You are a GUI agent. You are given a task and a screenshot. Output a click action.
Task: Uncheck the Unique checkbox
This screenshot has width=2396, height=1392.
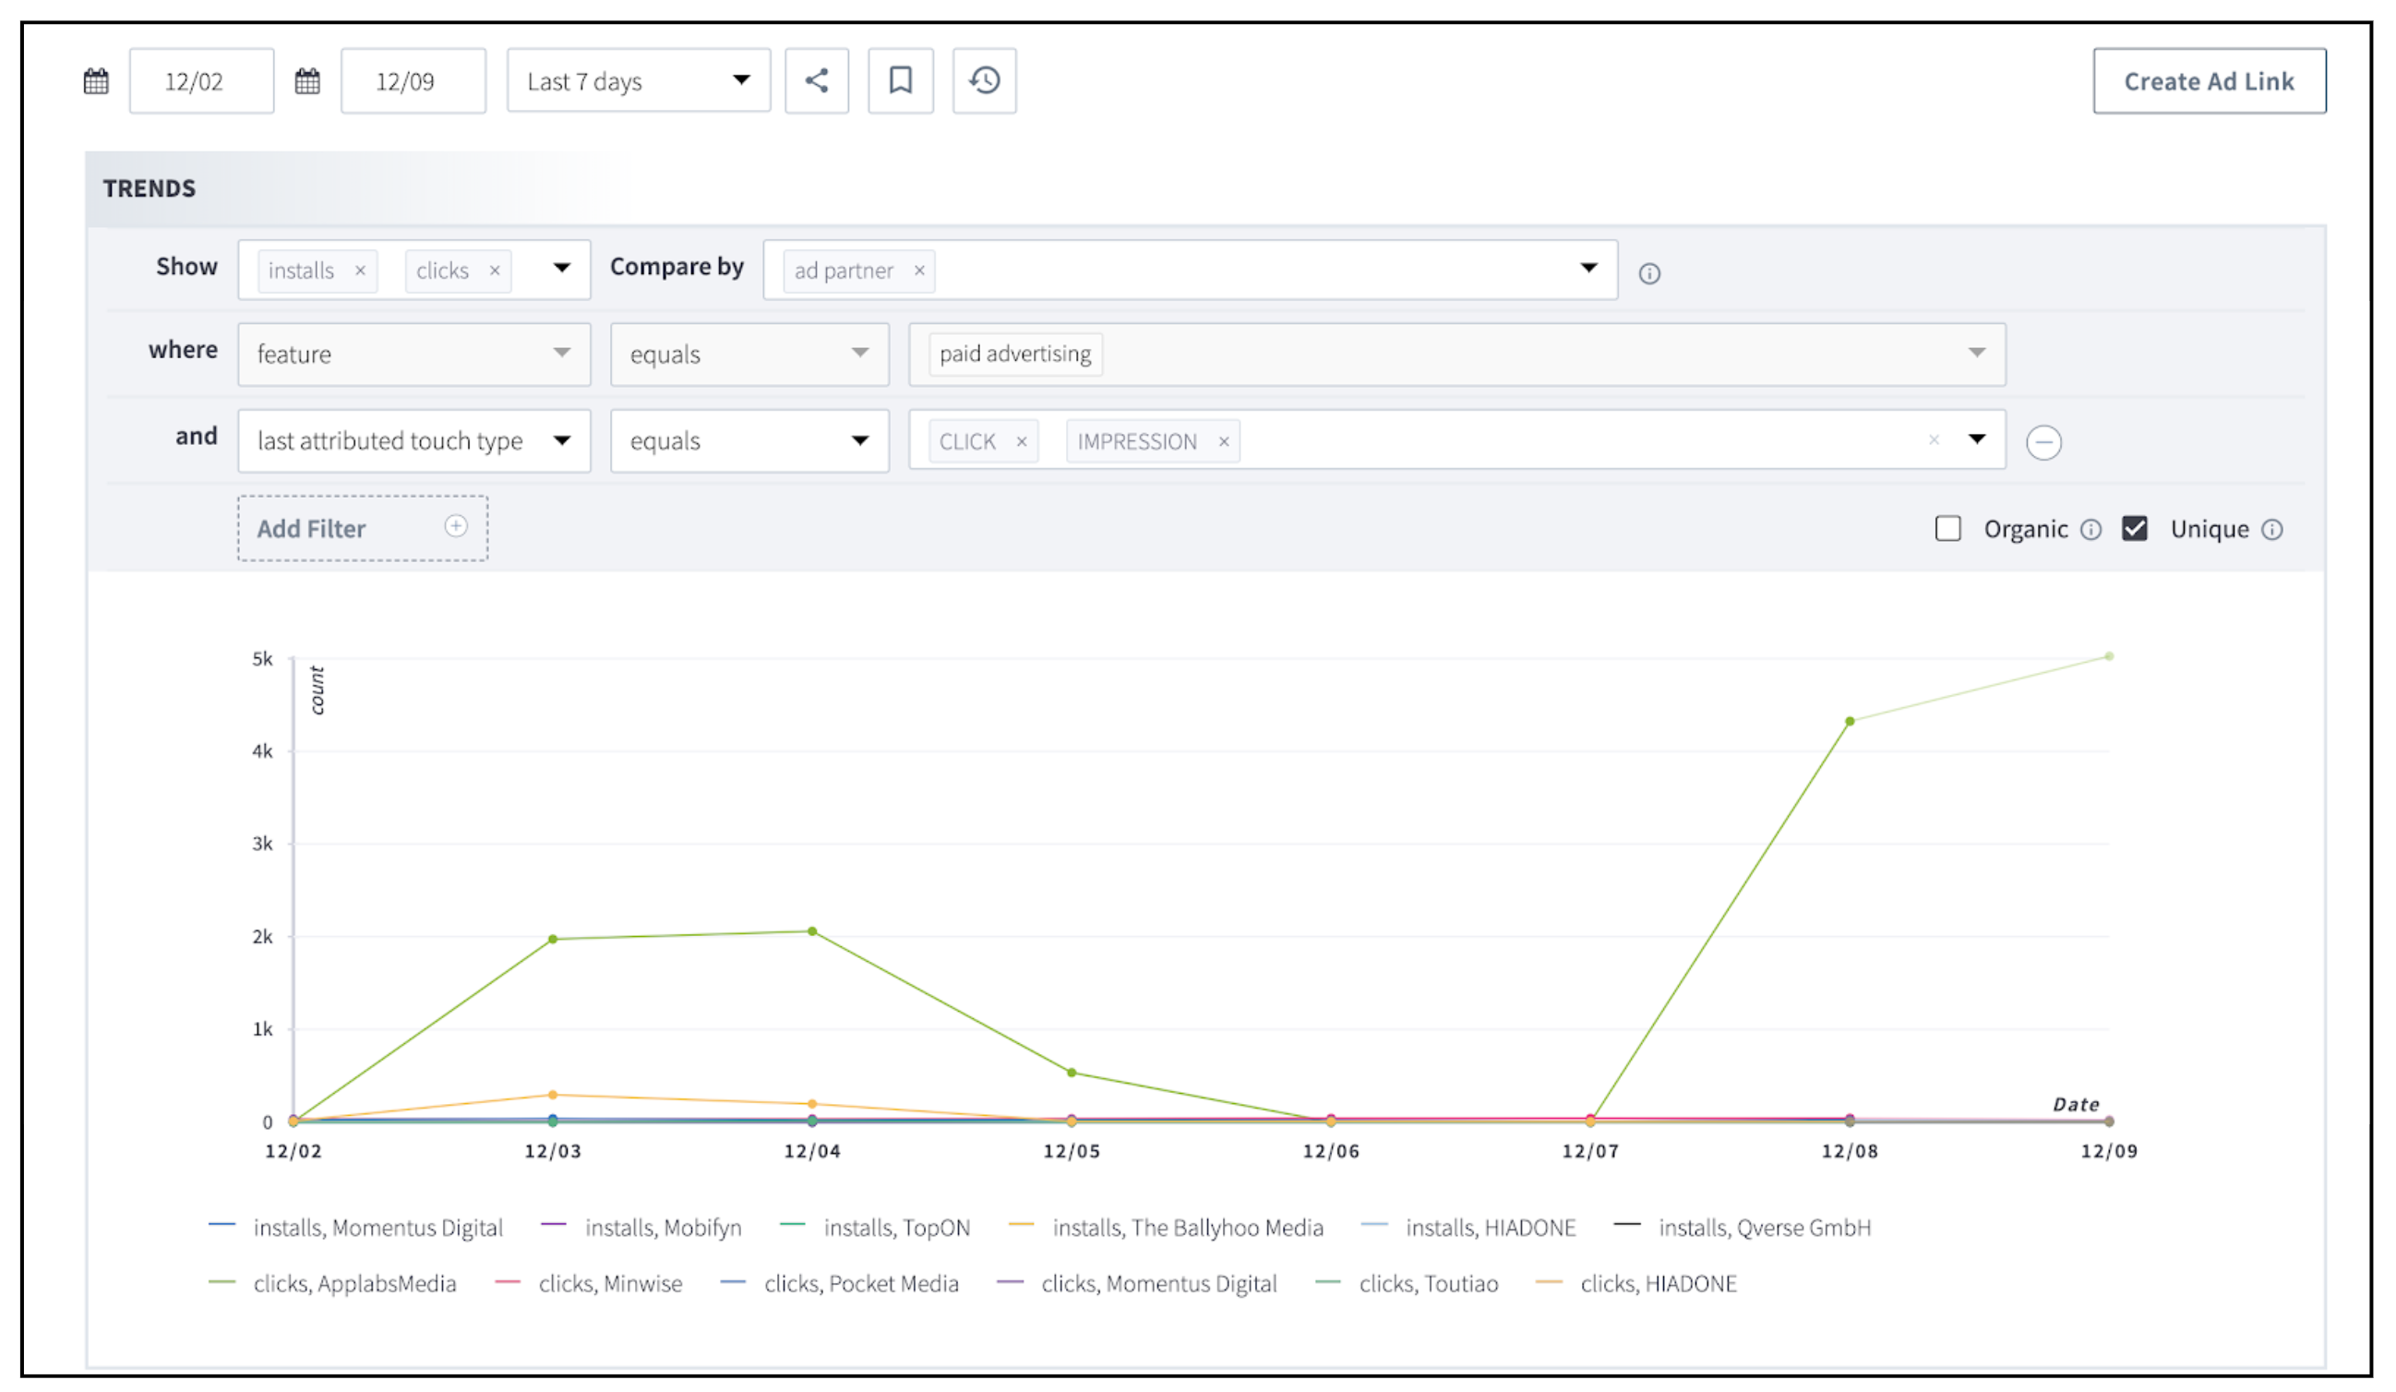pos(2135,529)
